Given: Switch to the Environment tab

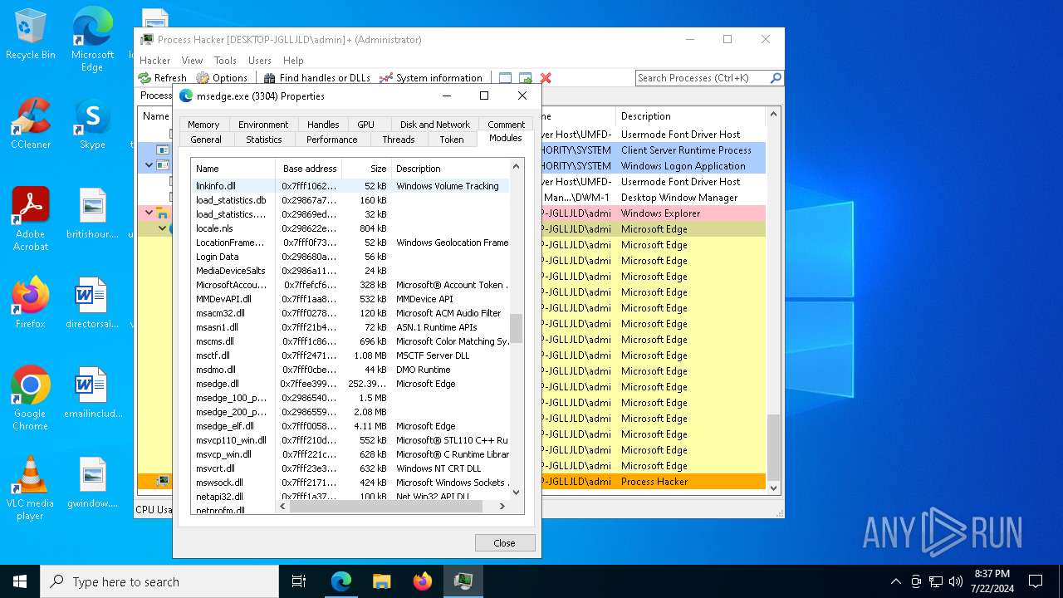Looking at the screenshot, I should coord(263,125).
